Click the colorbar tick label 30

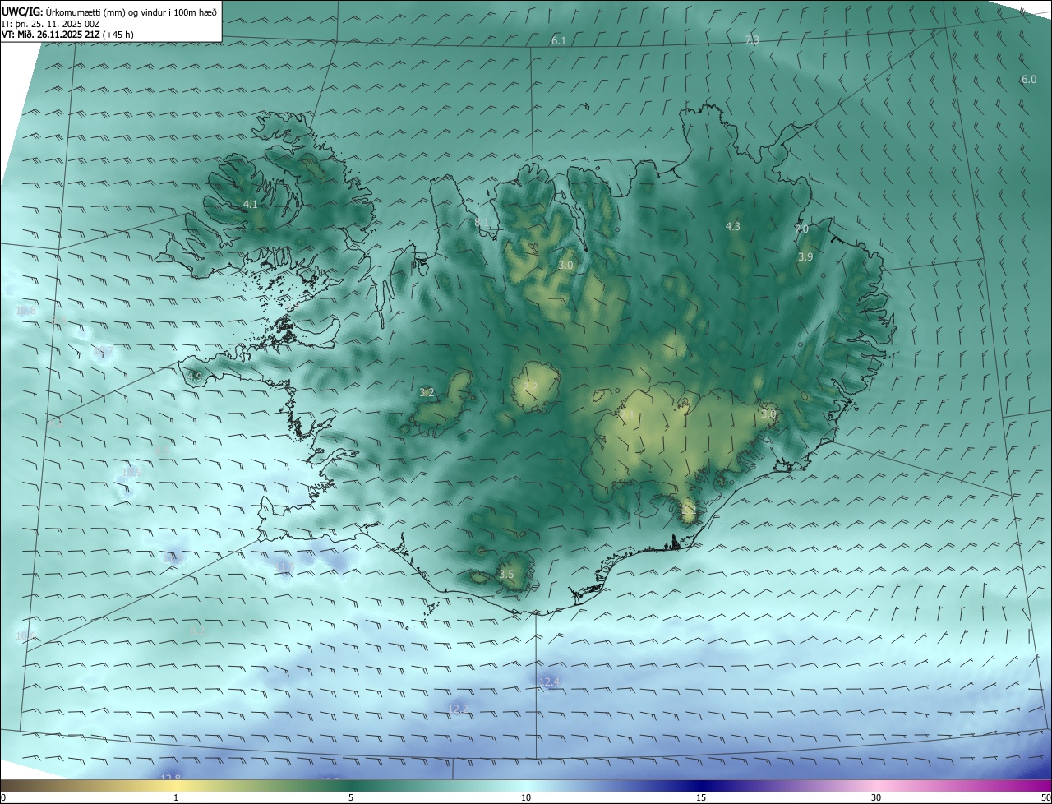(876, 797)
